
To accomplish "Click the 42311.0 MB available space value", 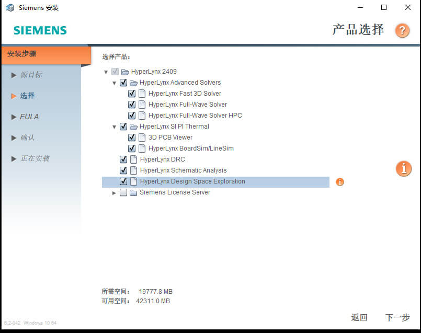I will 153,301.
